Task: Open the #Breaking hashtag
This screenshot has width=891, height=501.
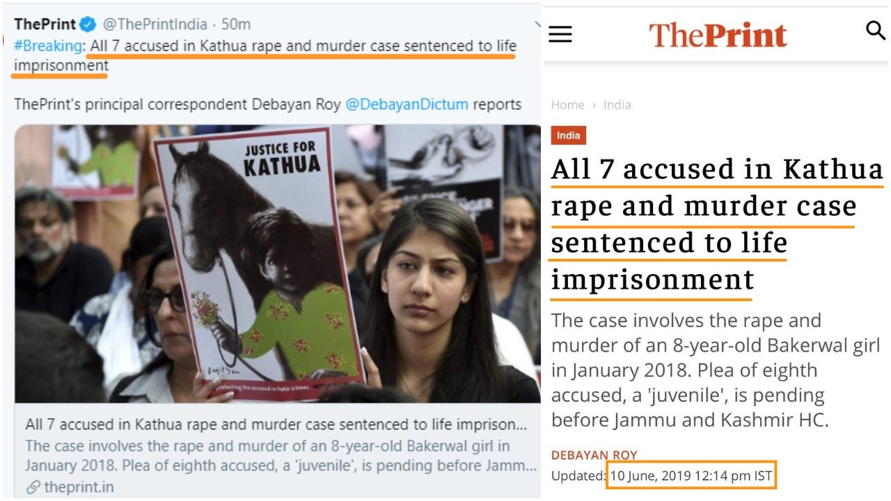Action: click(x=47, y=47)
